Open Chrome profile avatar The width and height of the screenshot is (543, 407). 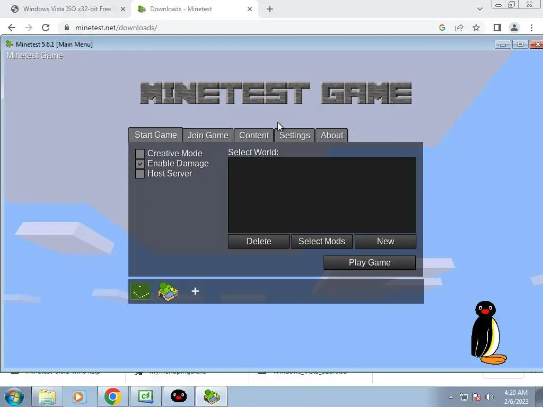tap(514, 28)
